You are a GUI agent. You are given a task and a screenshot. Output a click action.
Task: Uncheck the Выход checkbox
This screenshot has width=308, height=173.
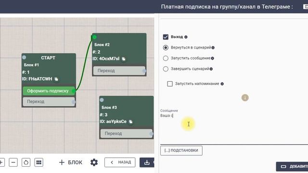coord(166,37)
